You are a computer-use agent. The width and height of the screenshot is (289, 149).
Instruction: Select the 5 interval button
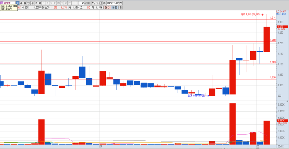click(x=51, y=3)
